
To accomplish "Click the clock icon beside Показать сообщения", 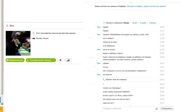I will 104,23.
